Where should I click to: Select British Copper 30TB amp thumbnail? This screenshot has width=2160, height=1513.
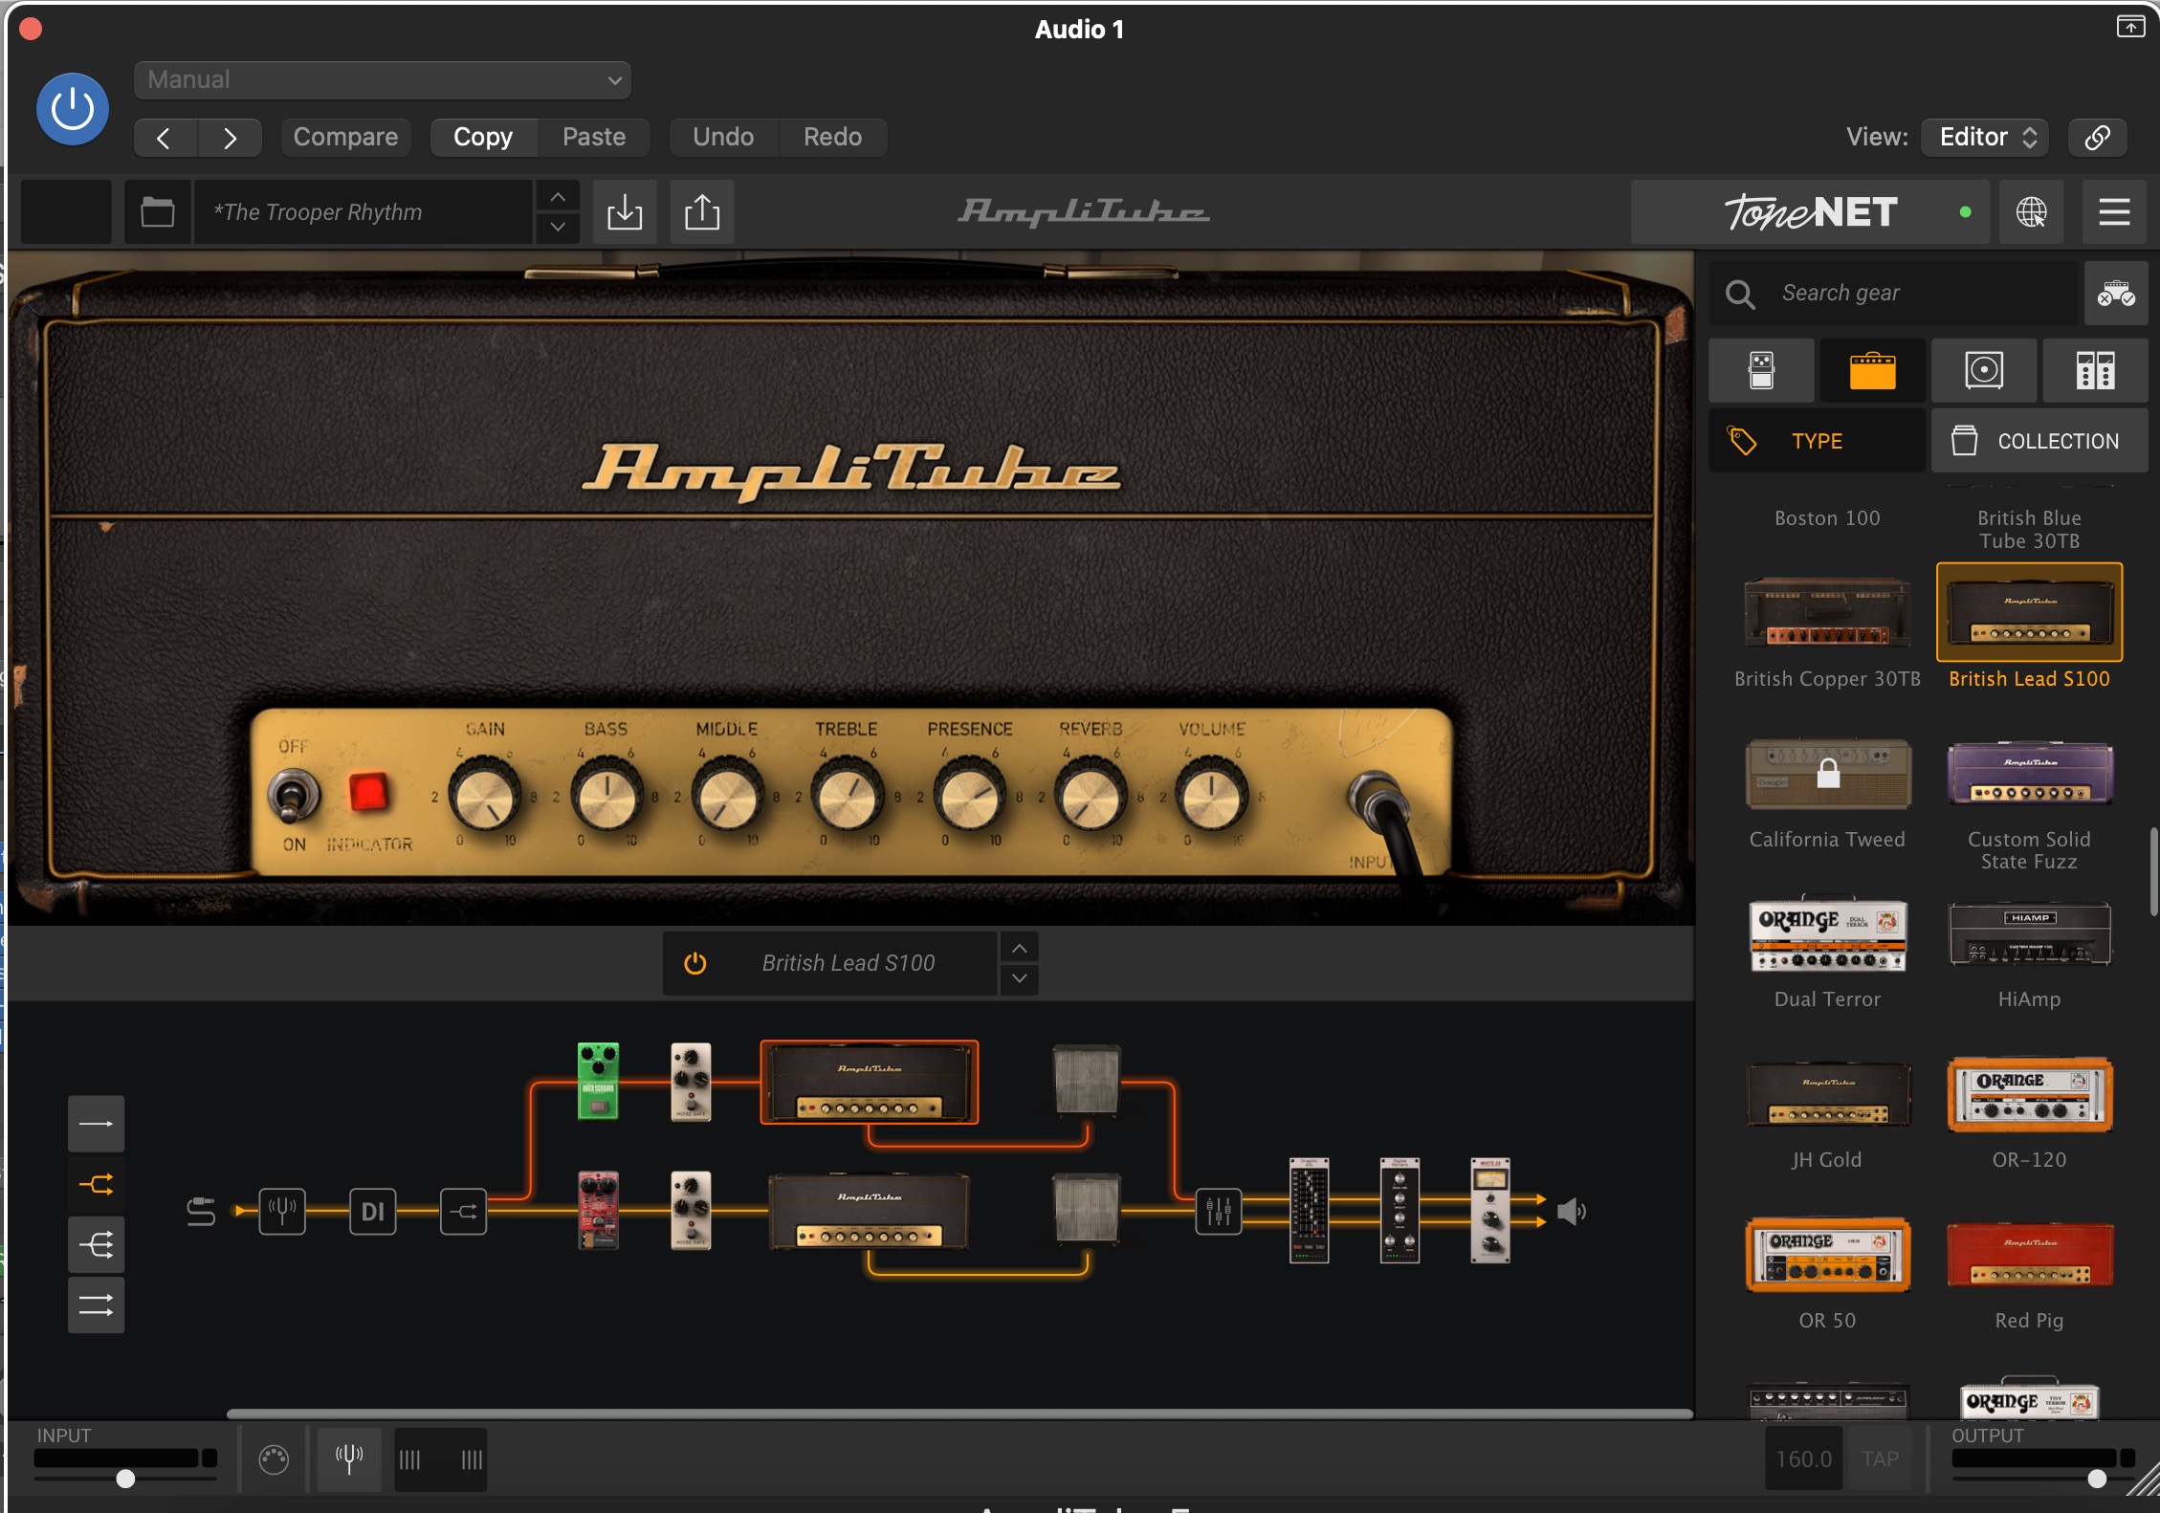click(x=1827, y=614)
